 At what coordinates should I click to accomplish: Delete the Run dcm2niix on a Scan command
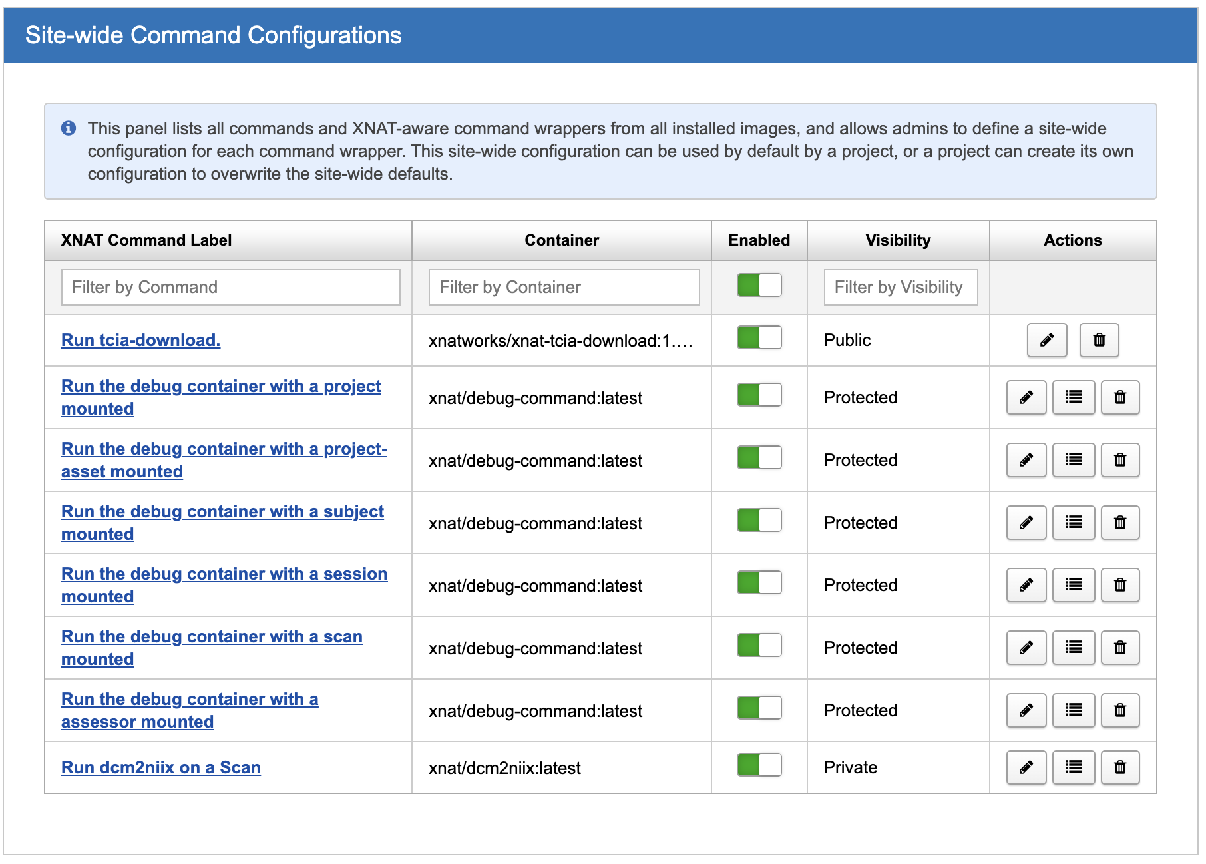[x=1119, y=767]
